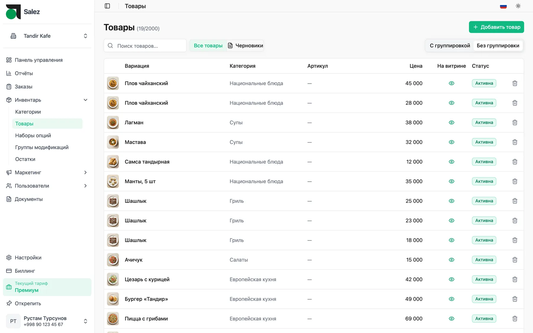This screenshot has height=333, width=533.
Task: Delete Самса тандырная with trash icon
Action: point(515,162)
